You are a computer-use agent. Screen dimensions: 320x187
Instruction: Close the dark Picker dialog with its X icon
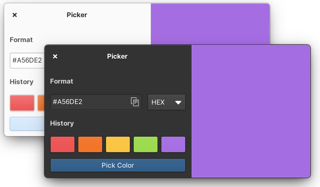55,56
